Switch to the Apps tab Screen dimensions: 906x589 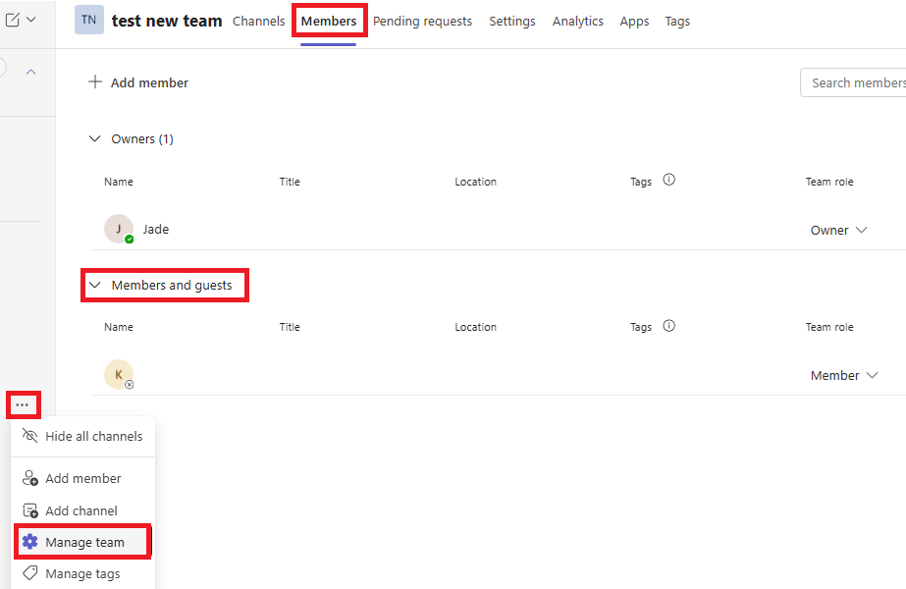[634, 22]
